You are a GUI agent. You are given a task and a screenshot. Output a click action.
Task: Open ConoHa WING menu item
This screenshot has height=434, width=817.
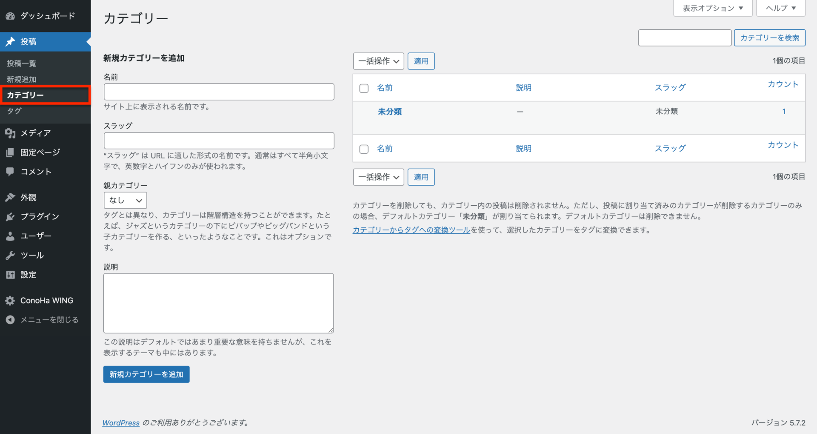[46, 301]
